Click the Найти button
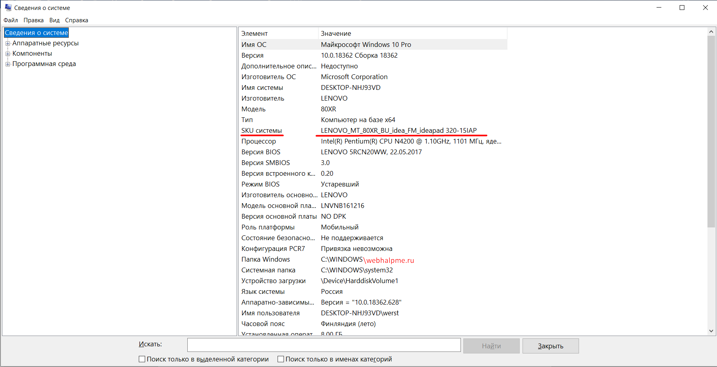Viewport: 717px width, 367px height. coord(491,346)
